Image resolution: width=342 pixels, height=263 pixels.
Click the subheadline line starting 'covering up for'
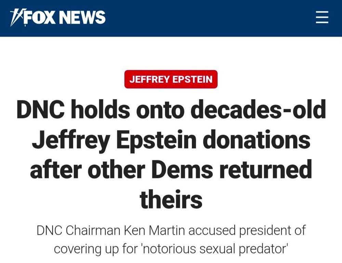click(x=171, y=249)
